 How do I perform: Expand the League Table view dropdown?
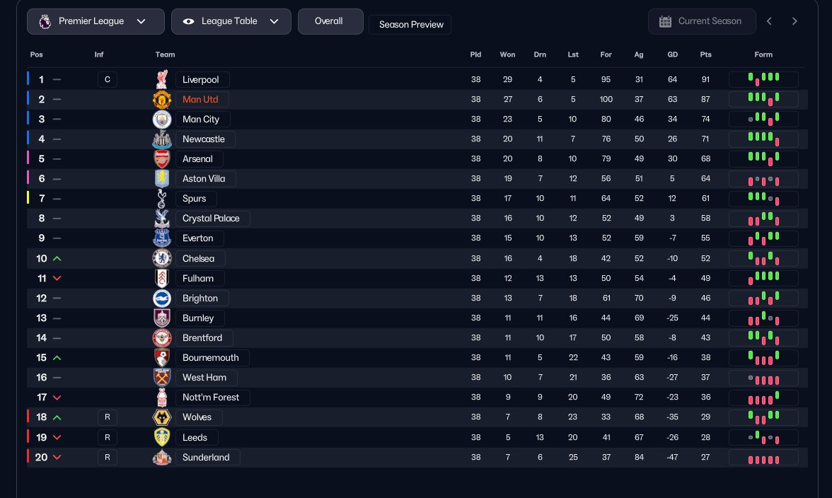231,21
